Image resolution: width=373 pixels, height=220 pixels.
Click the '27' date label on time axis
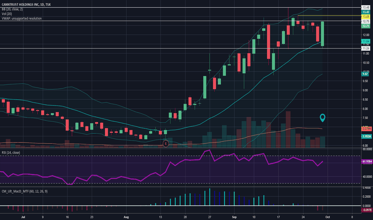tap(210, 217)
